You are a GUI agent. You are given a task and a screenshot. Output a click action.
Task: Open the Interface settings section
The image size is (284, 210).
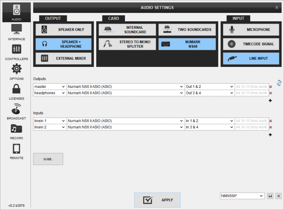click(16, 32)
